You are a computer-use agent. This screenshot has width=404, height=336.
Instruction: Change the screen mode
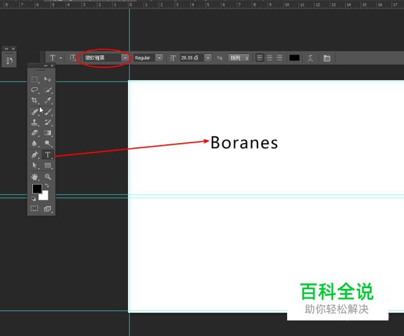48,208
